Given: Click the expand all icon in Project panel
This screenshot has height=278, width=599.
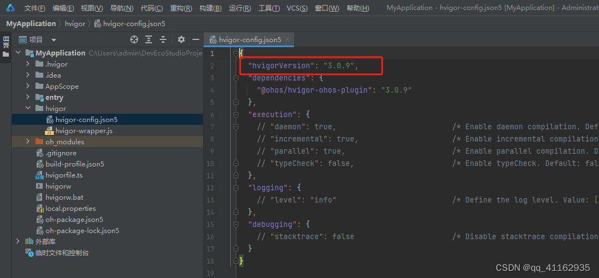Looking at the screenshot, I should pos(149,39).
